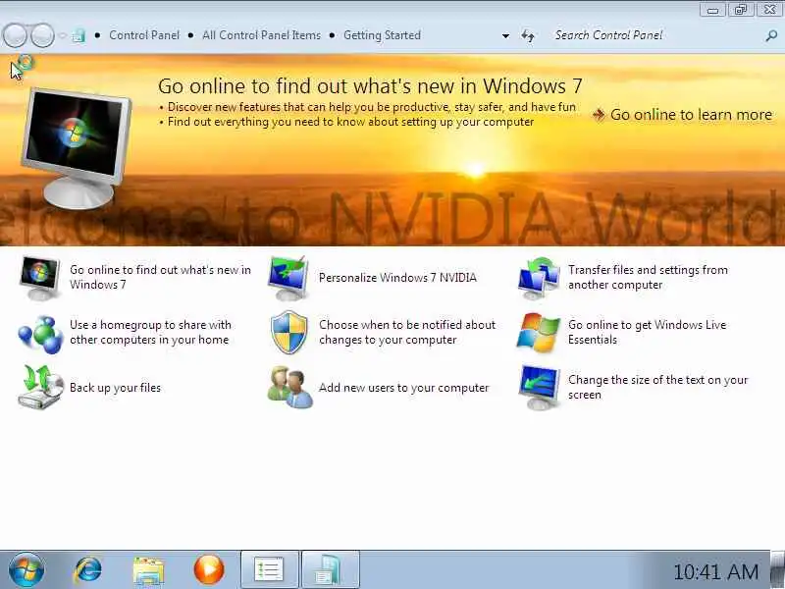Click the large Windows 7 monitor banner image
Screen dimensions: 785x589
[77, 148]
